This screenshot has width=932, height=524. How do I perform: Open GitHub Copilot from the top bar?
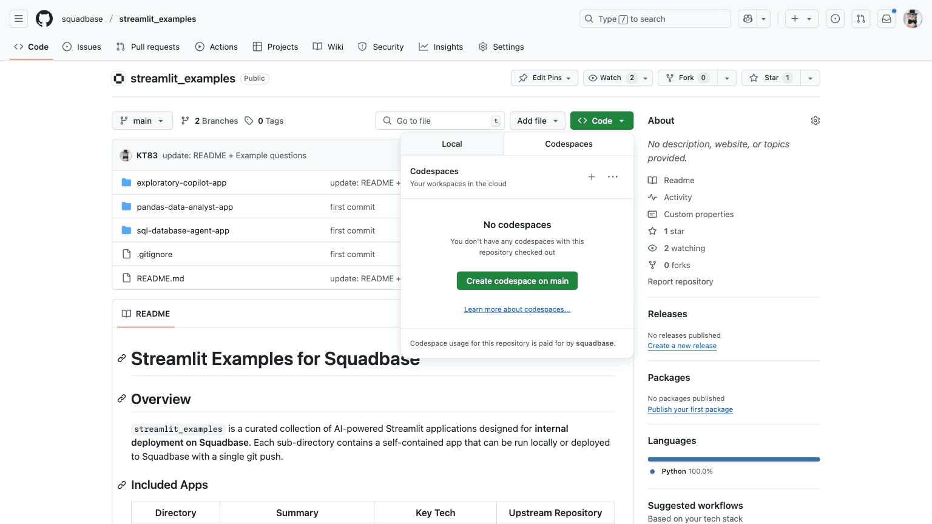point(748,19)
